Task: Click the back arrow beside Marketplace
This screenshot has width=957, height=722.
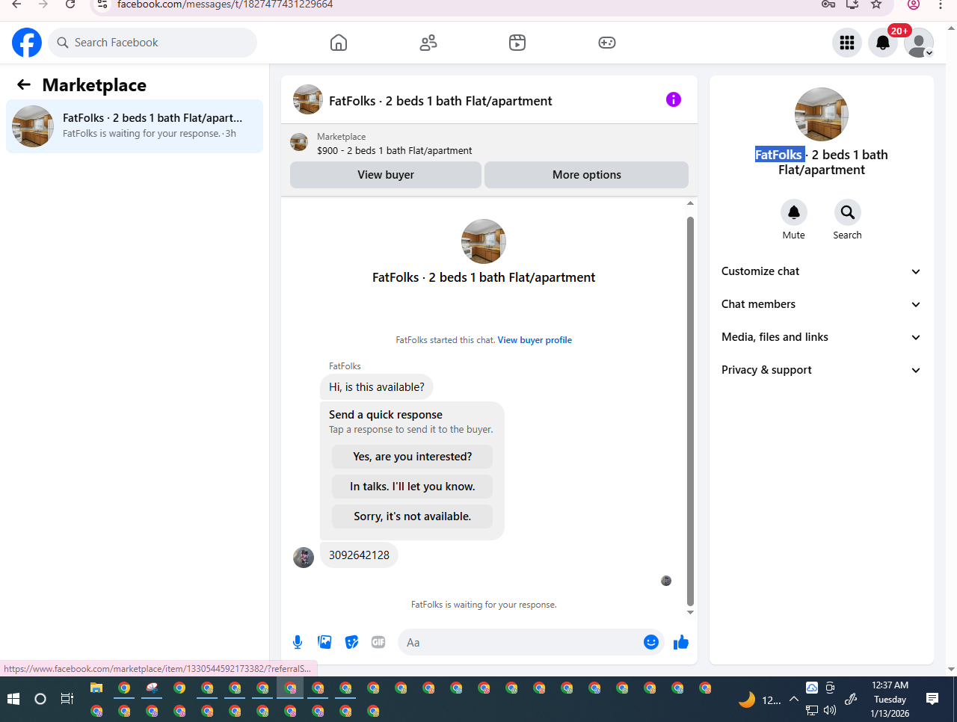Action: click(24, 84)
